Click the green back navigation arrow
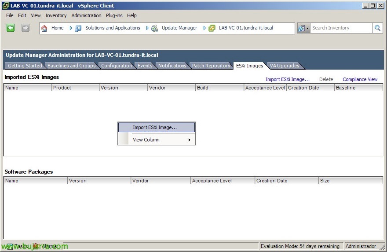 11,28
